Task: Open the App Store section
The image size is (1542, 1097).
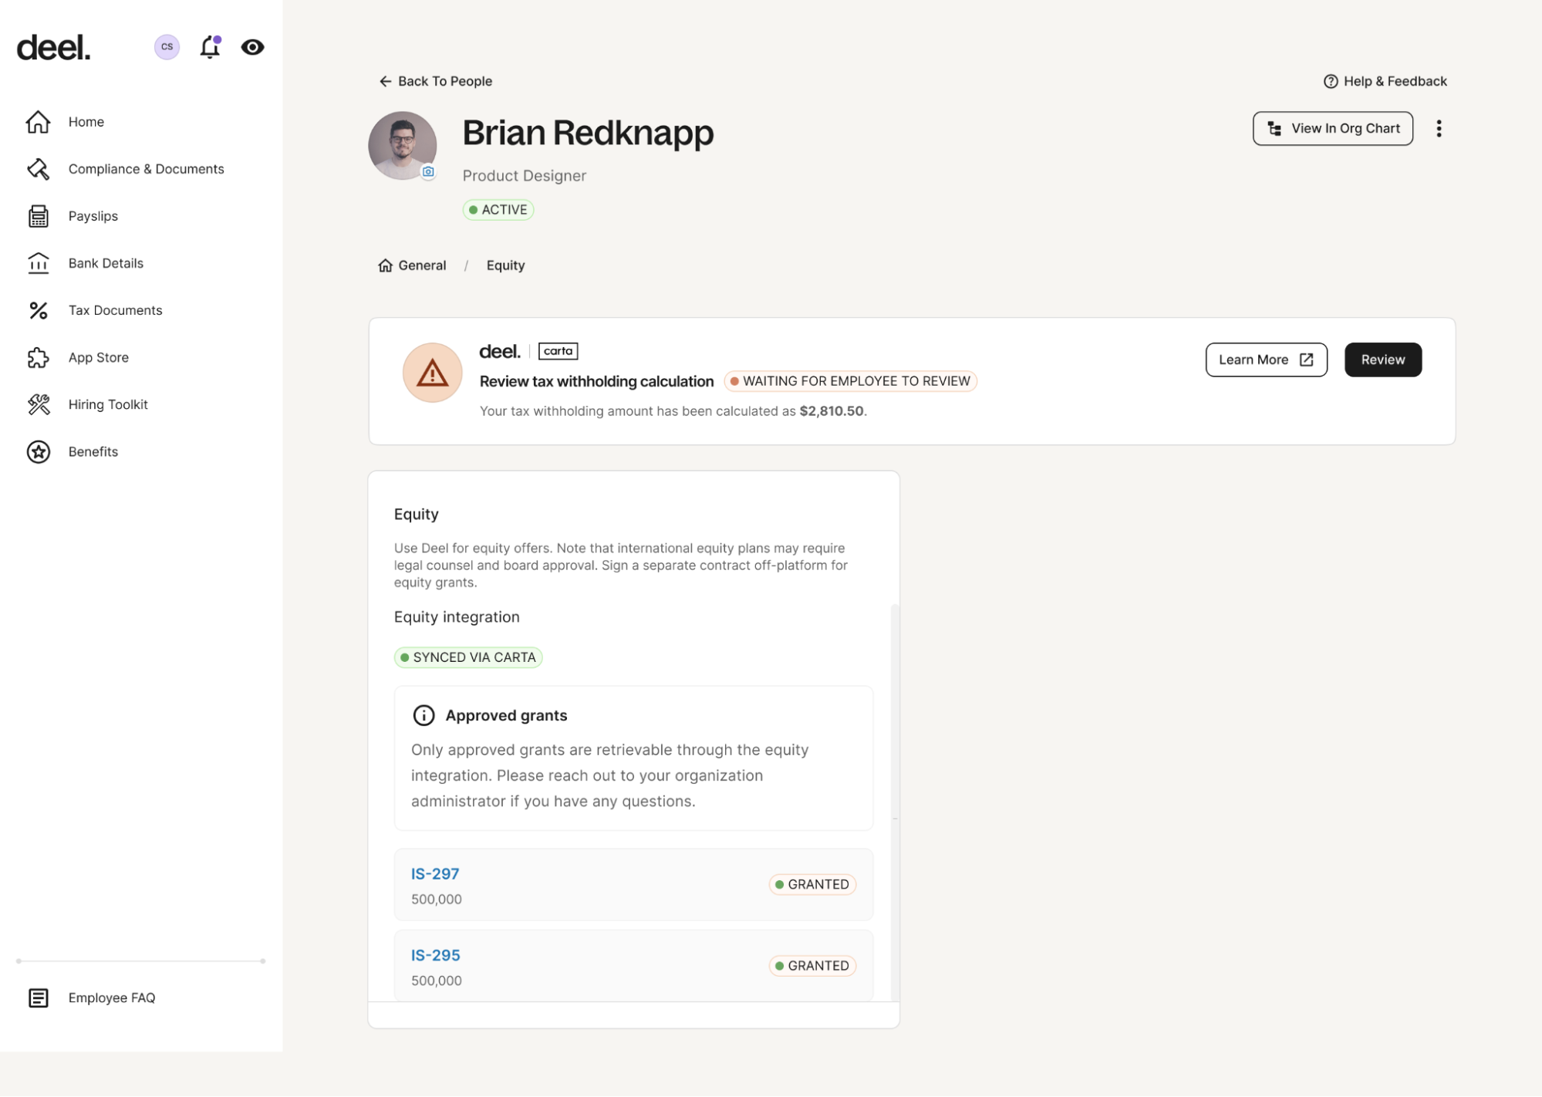Action: pos(98,357)
